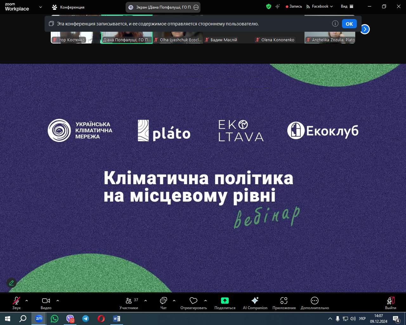
Task: Select the Экран (Діана Попфалуші) share tab
Action: (x=163, y=7)
